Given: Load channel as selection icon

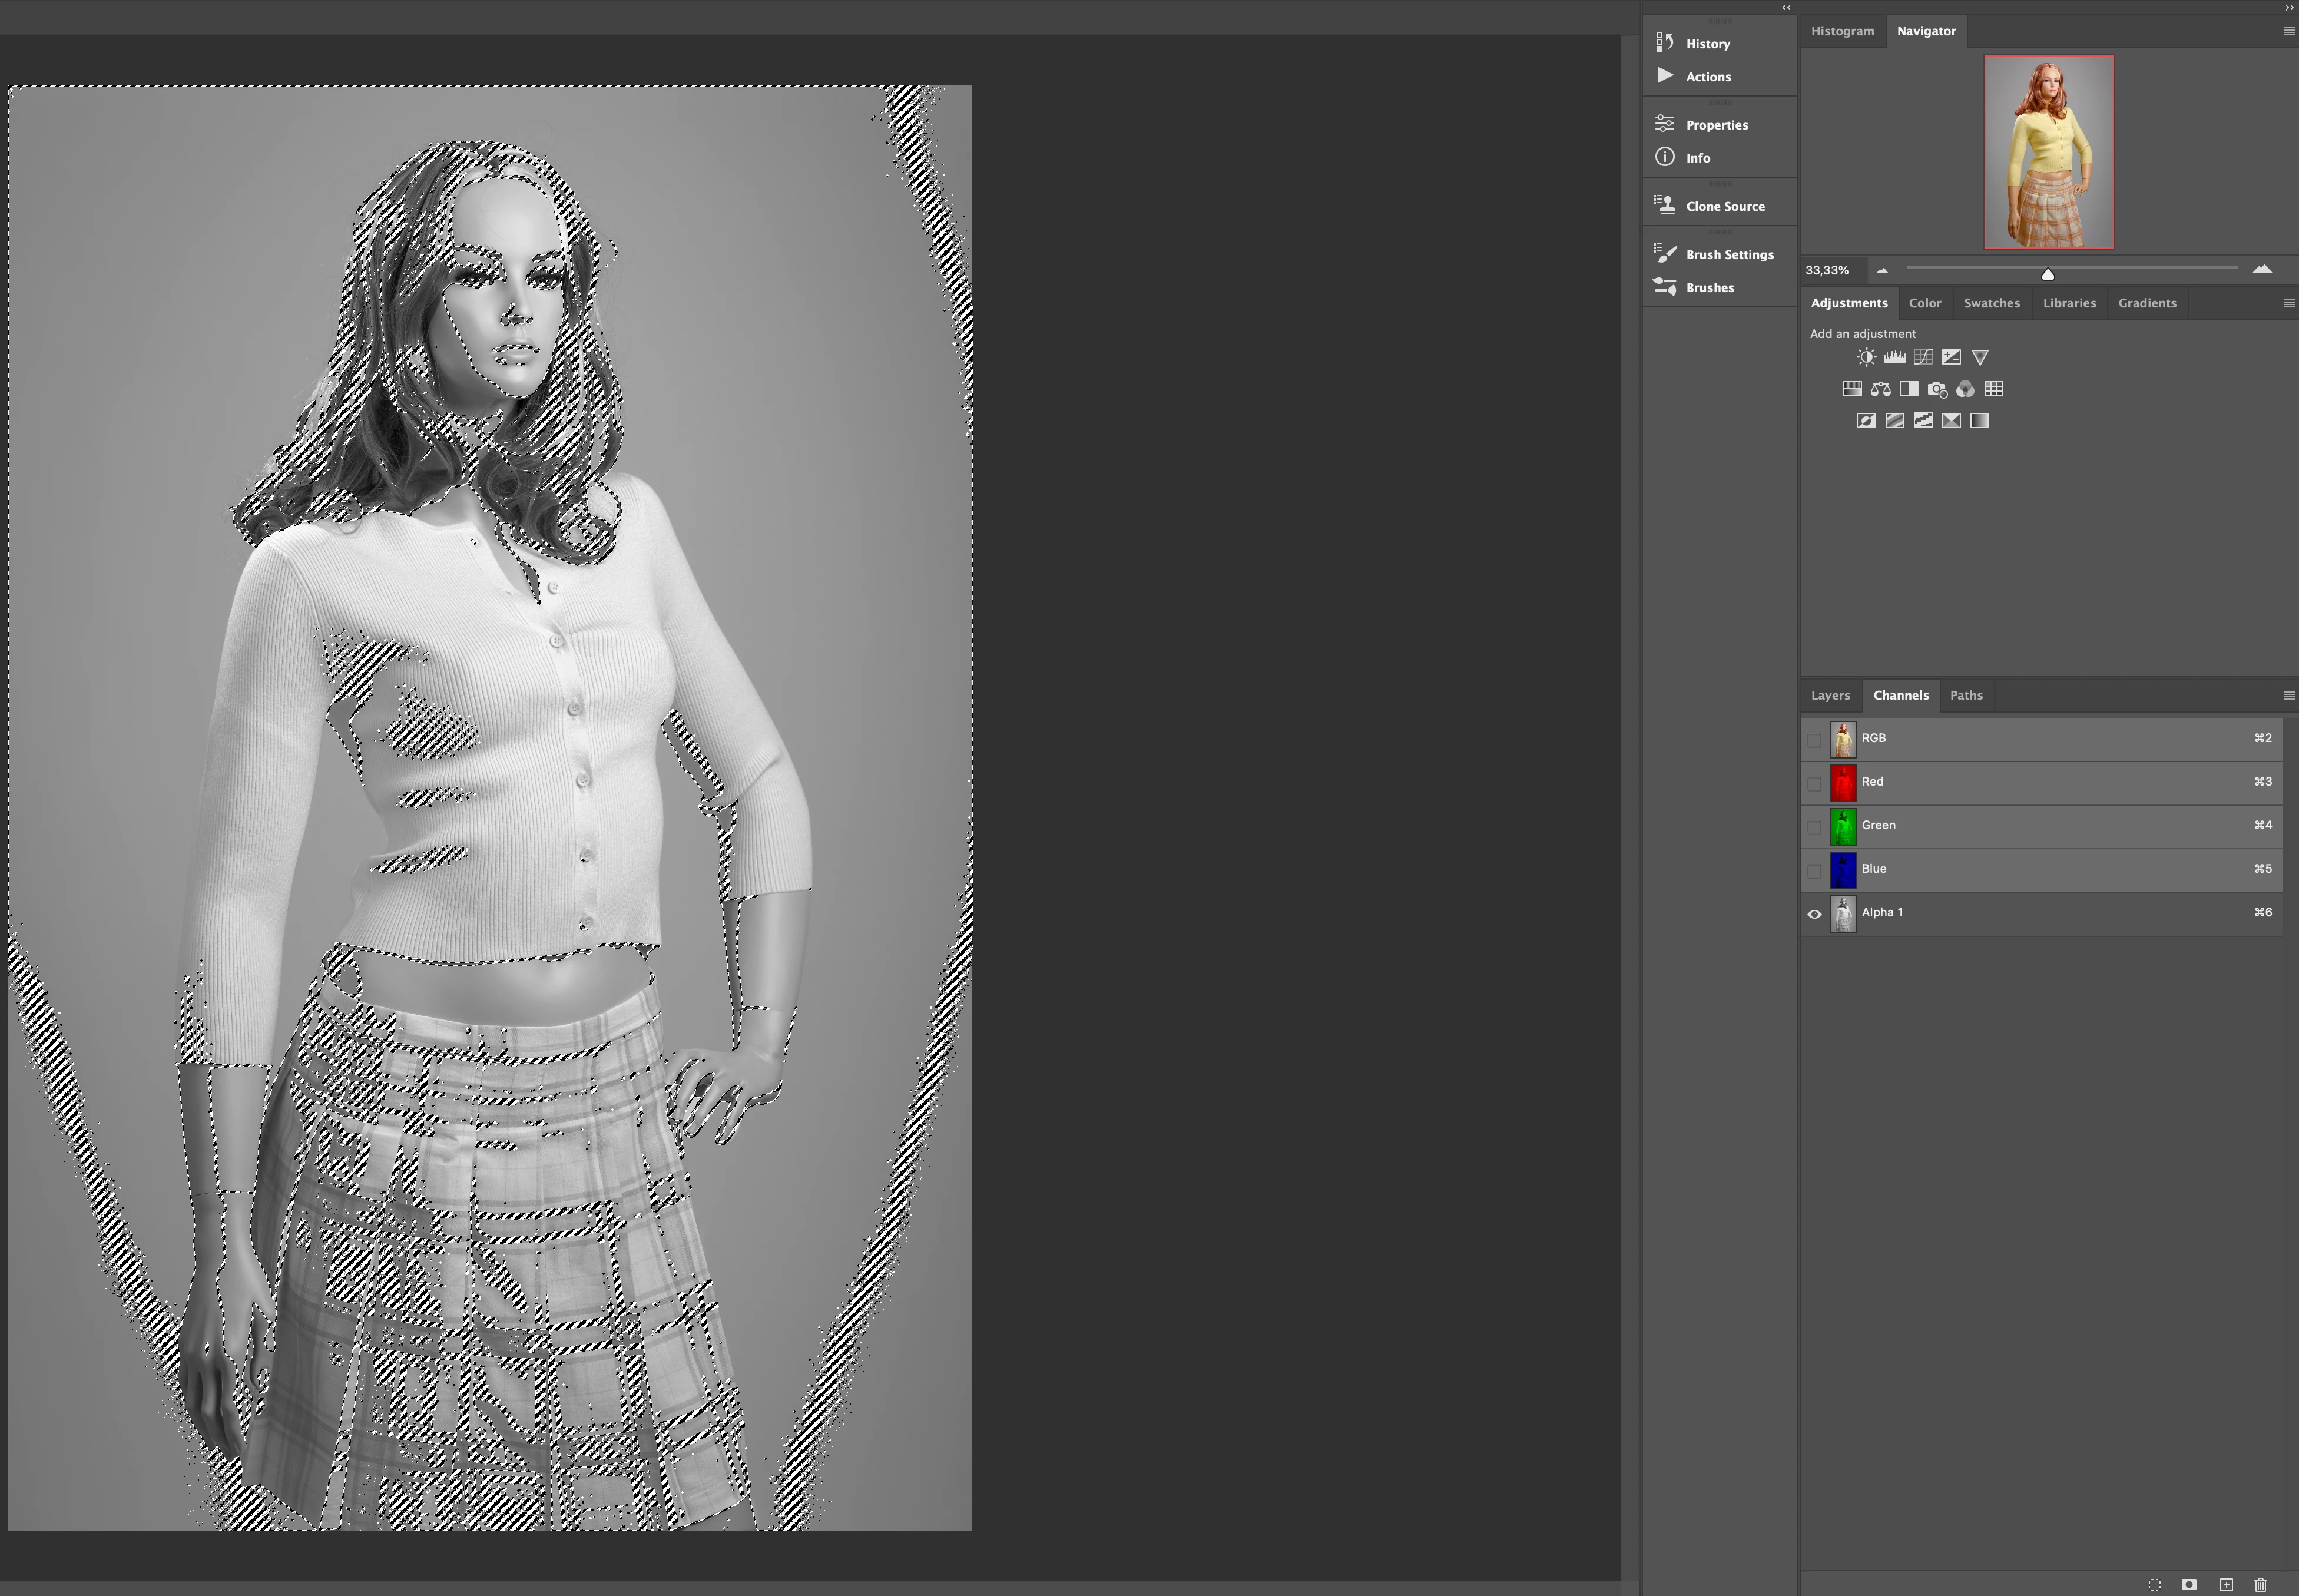Looking at the screenshot, I should click(2155, 1585).
